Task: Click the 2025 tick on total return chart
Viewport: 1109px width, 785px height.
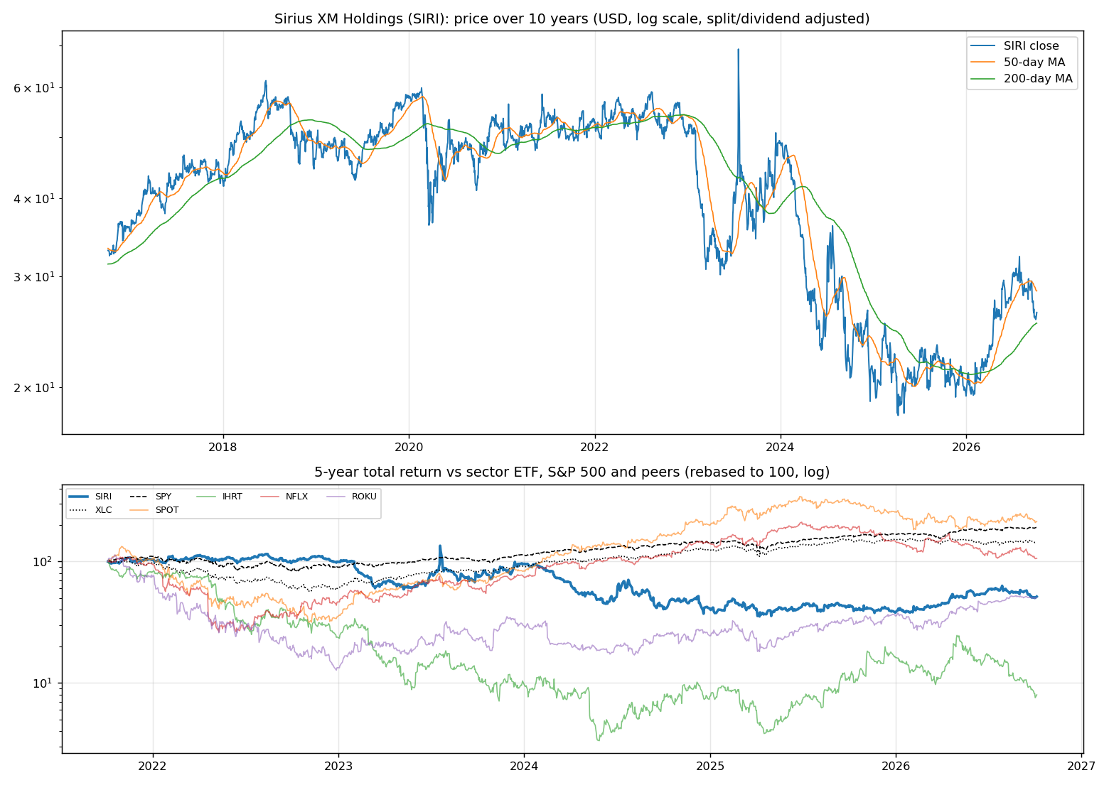Action: pos(710,766)
